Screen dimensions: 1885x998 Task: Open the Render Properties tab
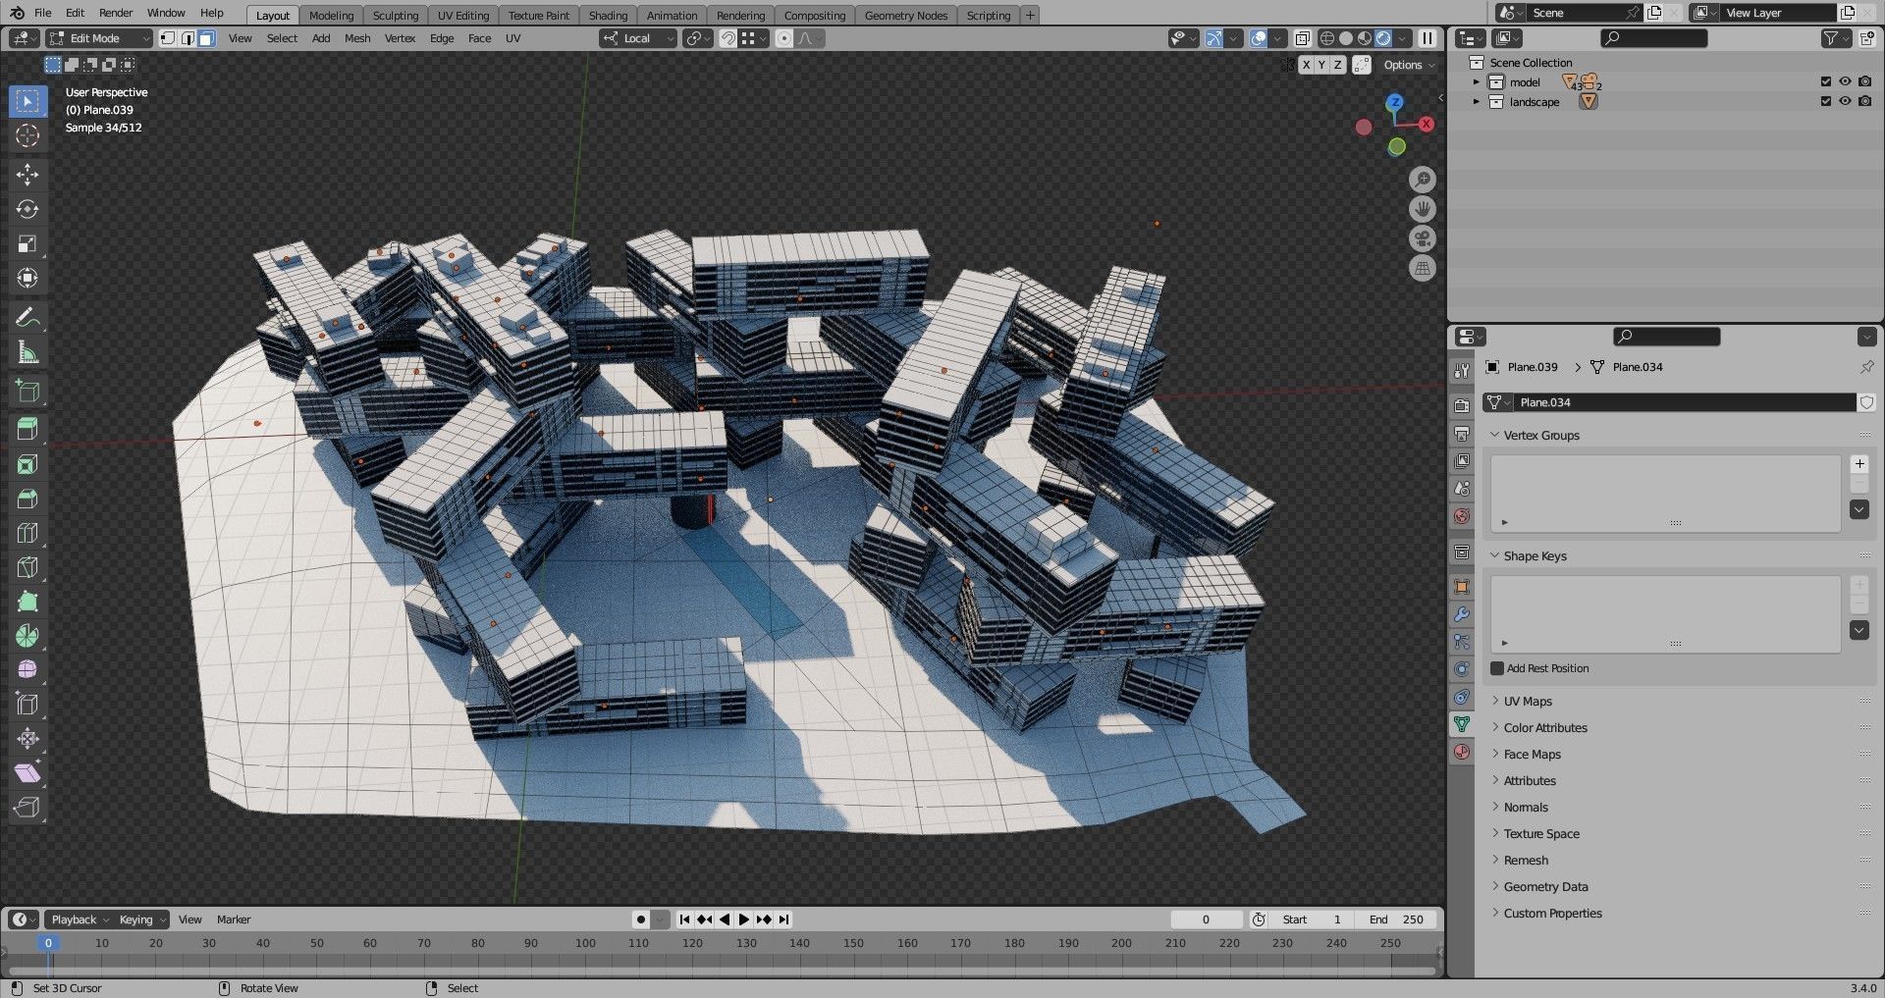1462,403
